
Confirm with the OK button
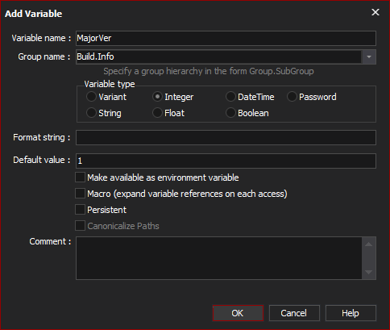point(238,313)
